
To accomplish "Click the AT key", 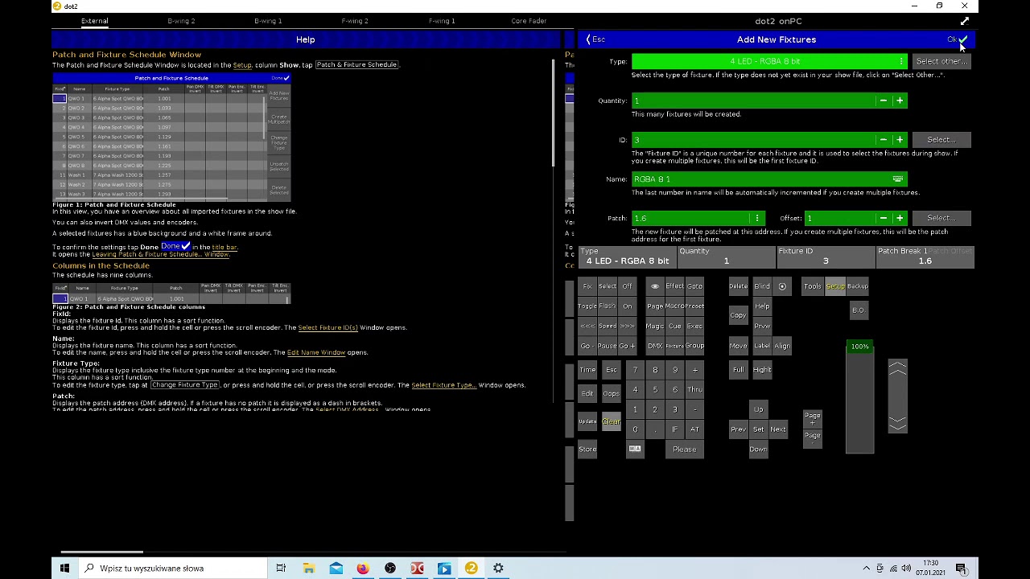I will (694, 429).
